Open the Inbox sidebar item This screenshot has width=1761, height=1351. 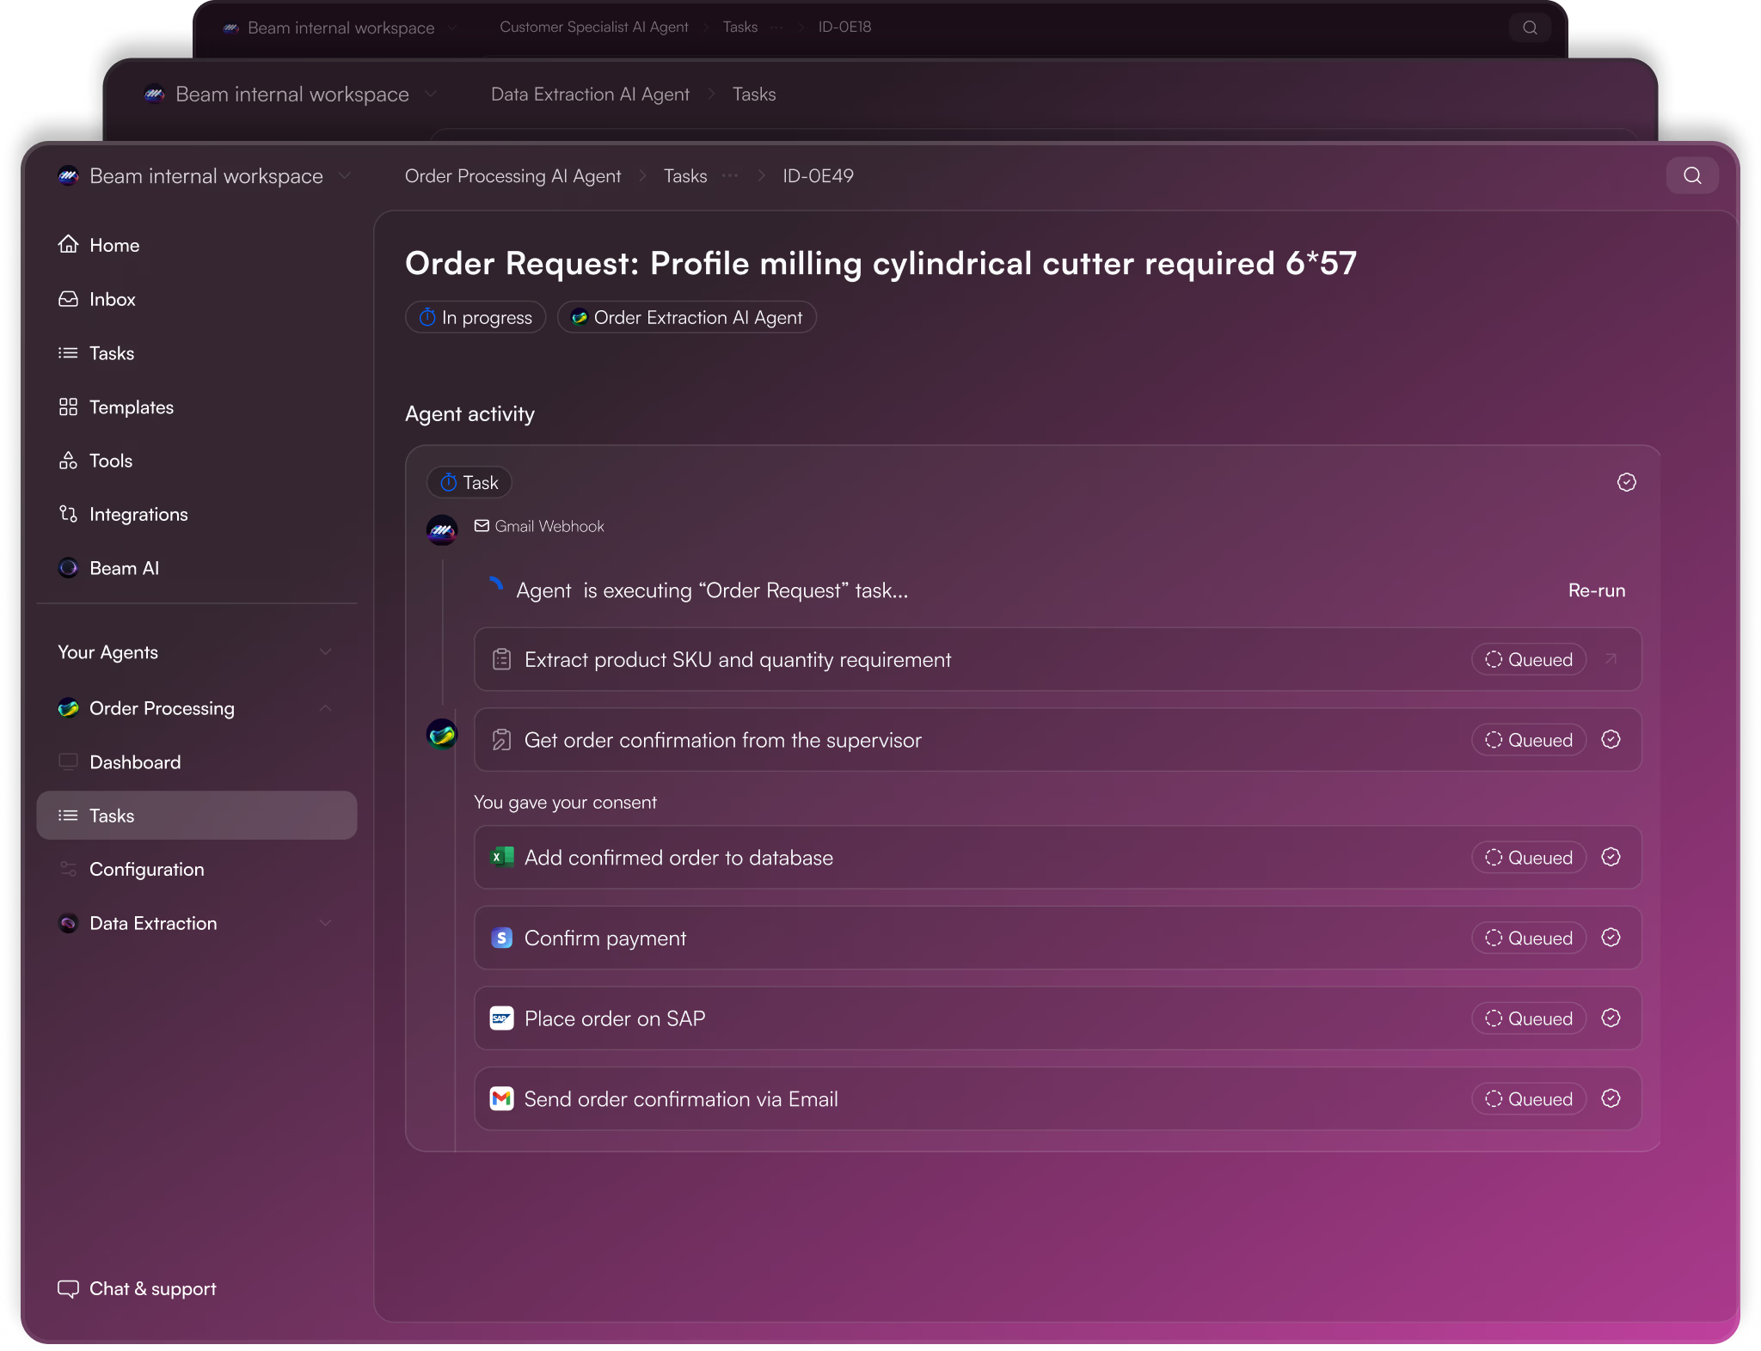pyautogui.click(x=112, y=299)
